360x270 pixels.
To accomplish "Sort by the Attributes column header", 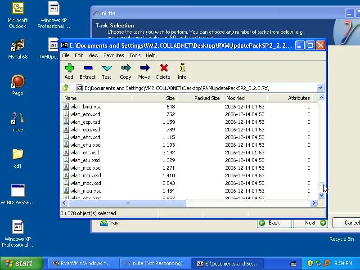I will pyautogui.click(x=289, y=98).
